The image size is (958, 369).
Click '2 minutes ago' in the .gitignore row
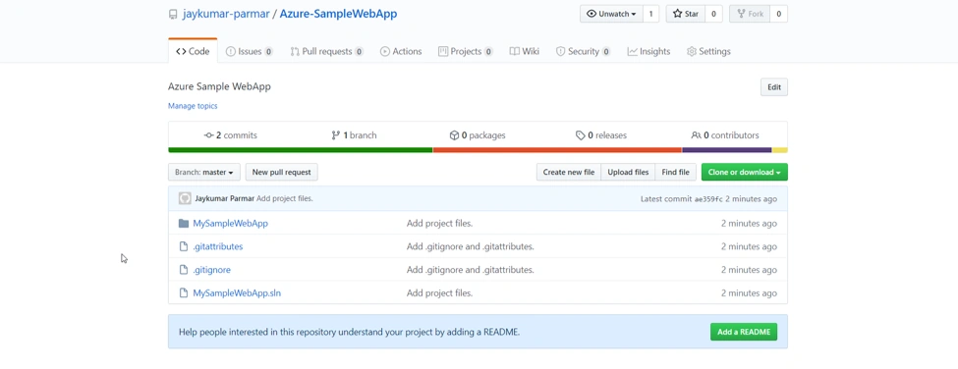[x=749, y=270]
